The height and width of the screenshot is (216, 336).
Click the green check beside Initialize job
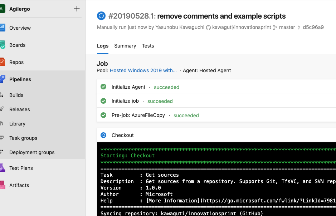pos(103,101)
